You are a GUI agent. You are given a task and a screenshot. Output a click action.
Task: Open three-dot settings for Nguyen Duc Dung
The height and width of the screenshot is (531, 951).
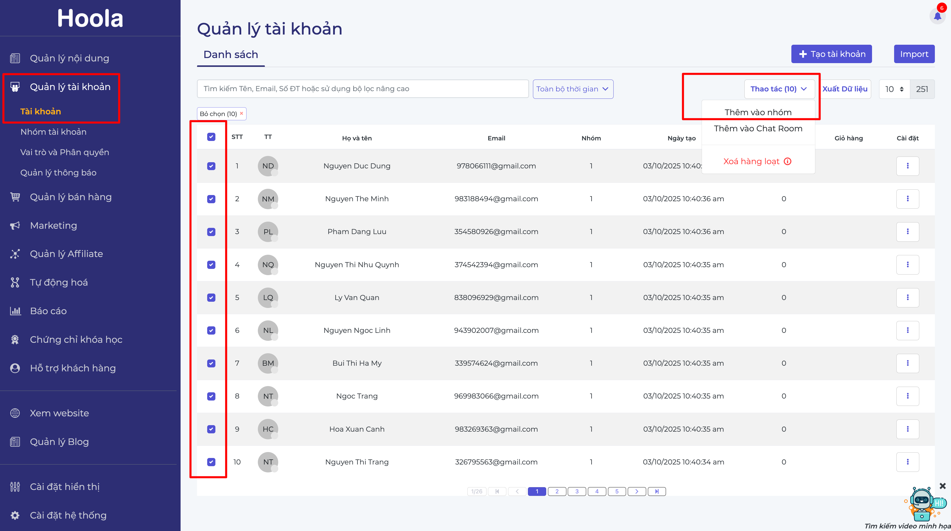pos(907,166)
